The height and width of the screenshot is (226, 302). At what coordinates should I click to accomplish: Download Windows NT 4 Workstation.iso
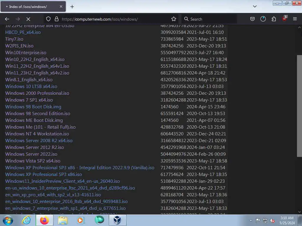coord(37,134)
